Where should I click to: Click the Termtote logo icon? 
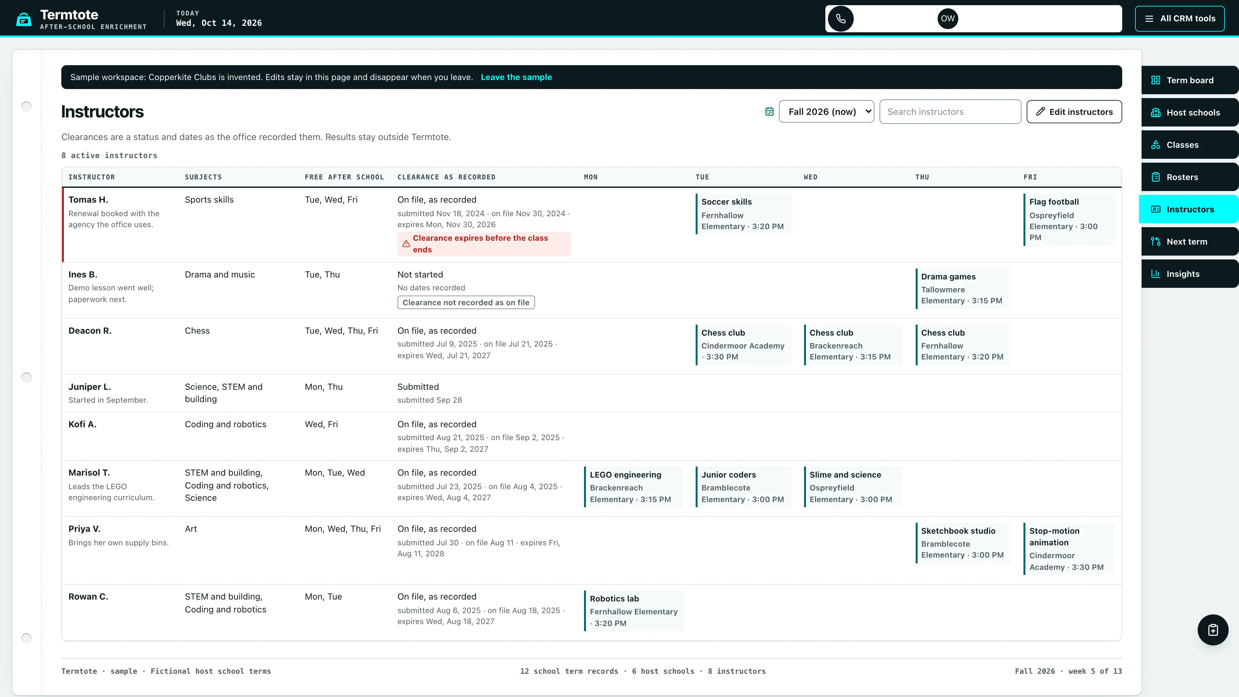click(24, 19)
